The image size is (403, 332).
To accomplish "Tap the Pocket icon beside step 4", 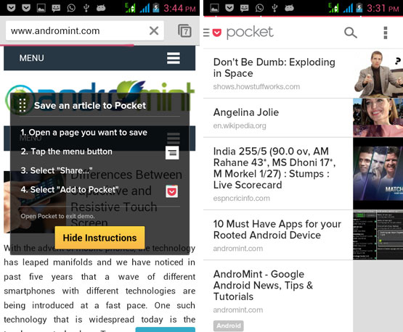I will point(171,191).
